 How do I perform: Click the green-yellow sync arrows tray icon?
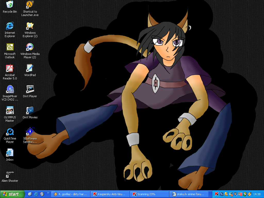[245, 194]
